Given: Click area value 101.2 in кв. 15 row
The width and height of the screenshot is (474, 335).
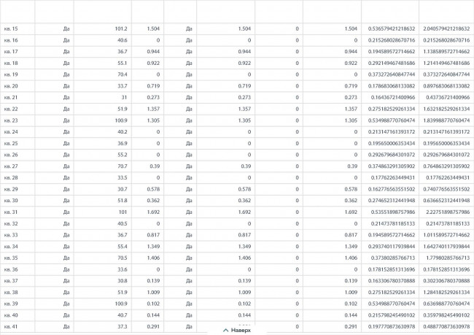Looking at the screenshot, I should pyautogui.click(x=121, y=28).
